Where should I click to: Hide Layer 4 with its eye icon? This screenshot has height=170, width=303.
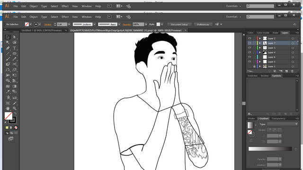(x=250, y=52)
